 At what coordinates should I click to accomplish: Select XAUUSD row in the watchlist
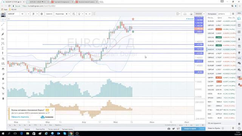click(221, 90)
